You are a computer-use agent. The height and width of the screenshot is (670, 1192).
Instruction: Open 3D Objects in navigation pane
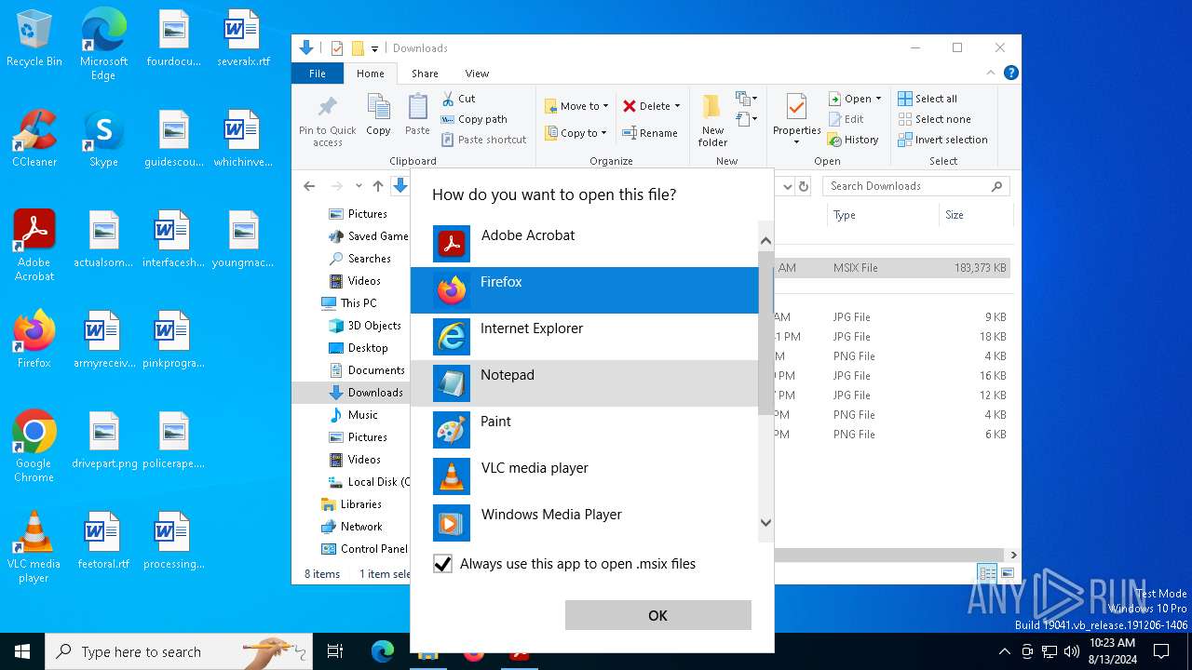[365, 326]
